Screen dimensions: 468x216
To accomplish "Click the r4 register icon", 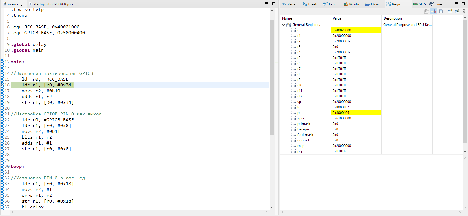I will pyautogui.click(x=293, y=52).
